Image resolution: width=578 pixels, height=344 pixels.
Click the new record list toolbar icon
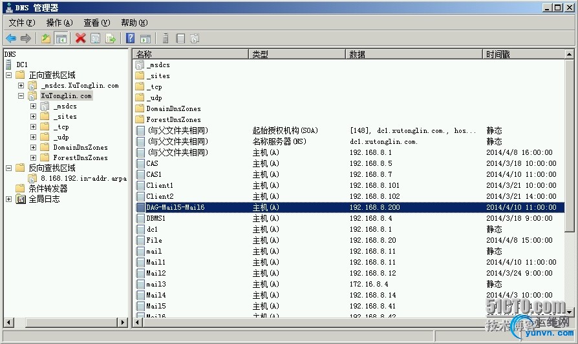click(x=180, y=38)
